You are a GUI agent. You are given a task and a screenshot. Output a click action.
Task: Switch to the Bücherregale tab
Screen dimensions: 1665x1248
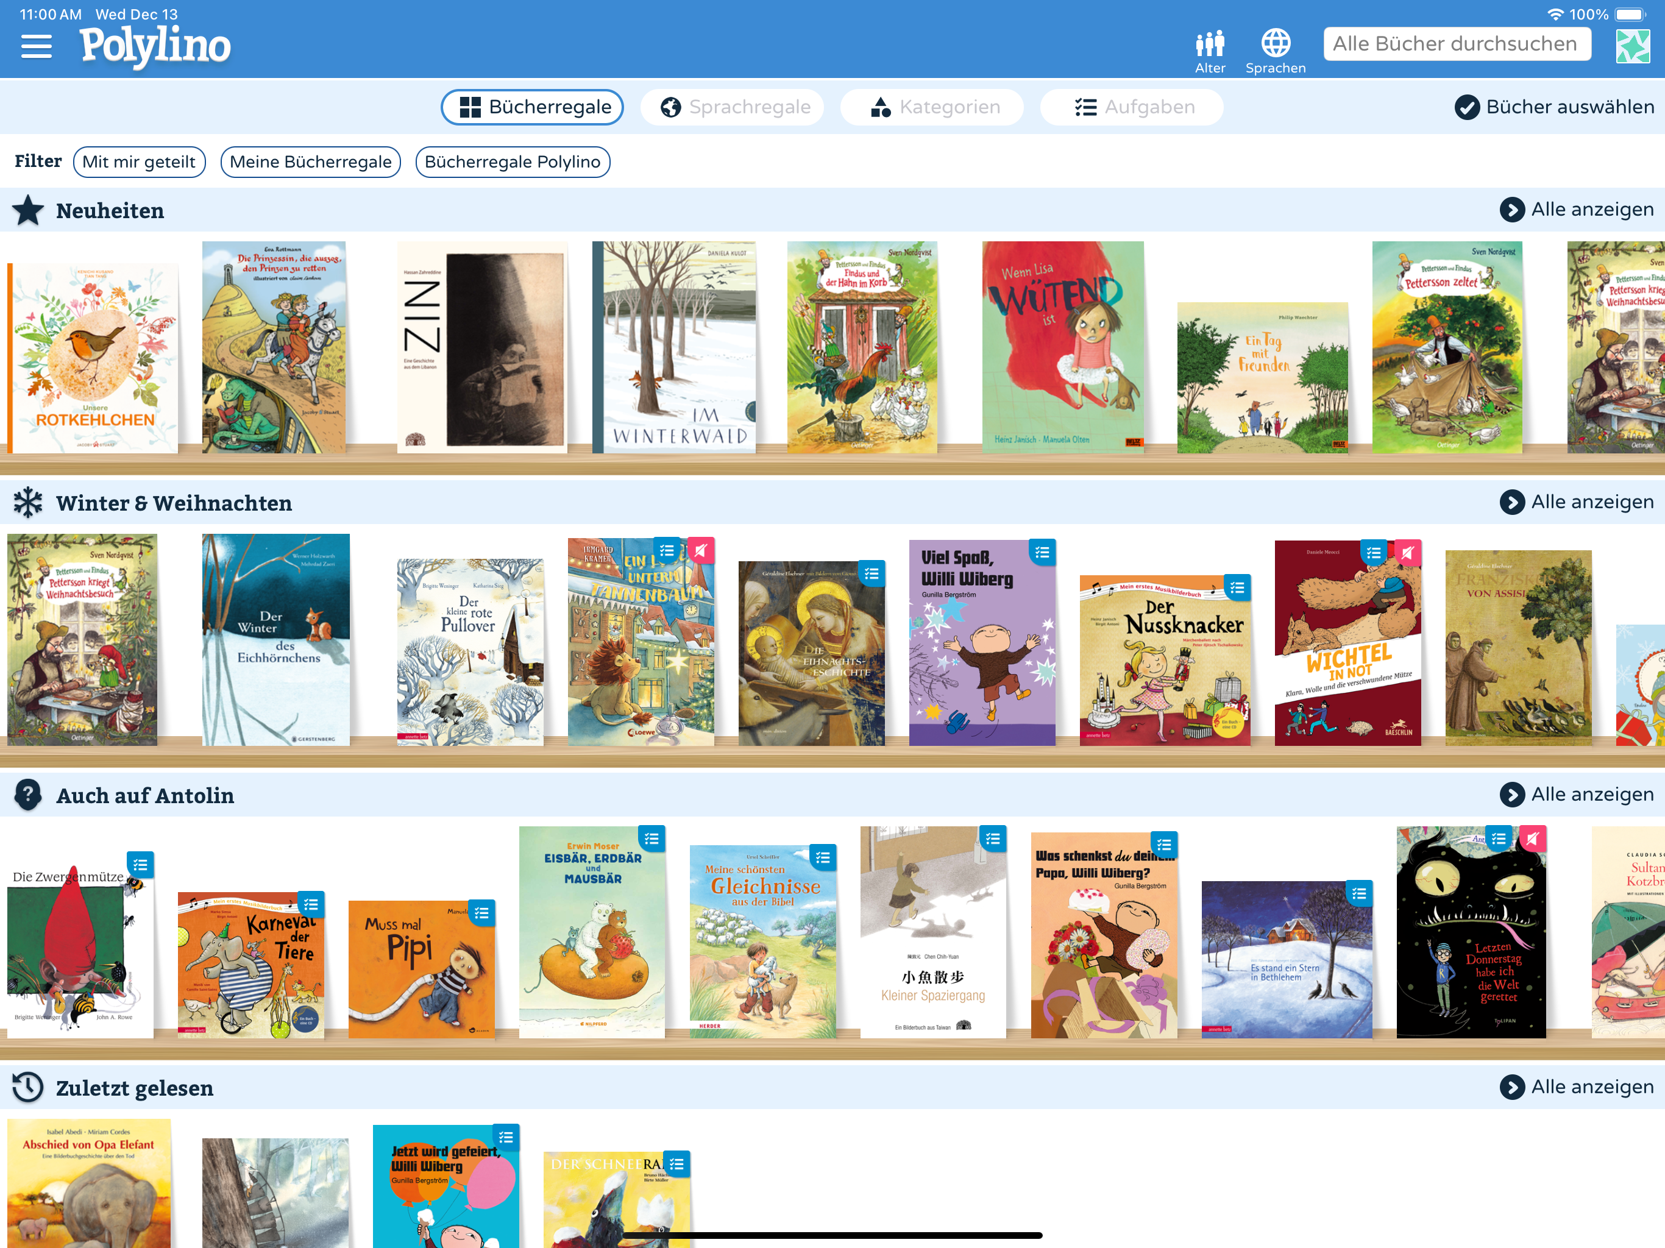point(532,107)
